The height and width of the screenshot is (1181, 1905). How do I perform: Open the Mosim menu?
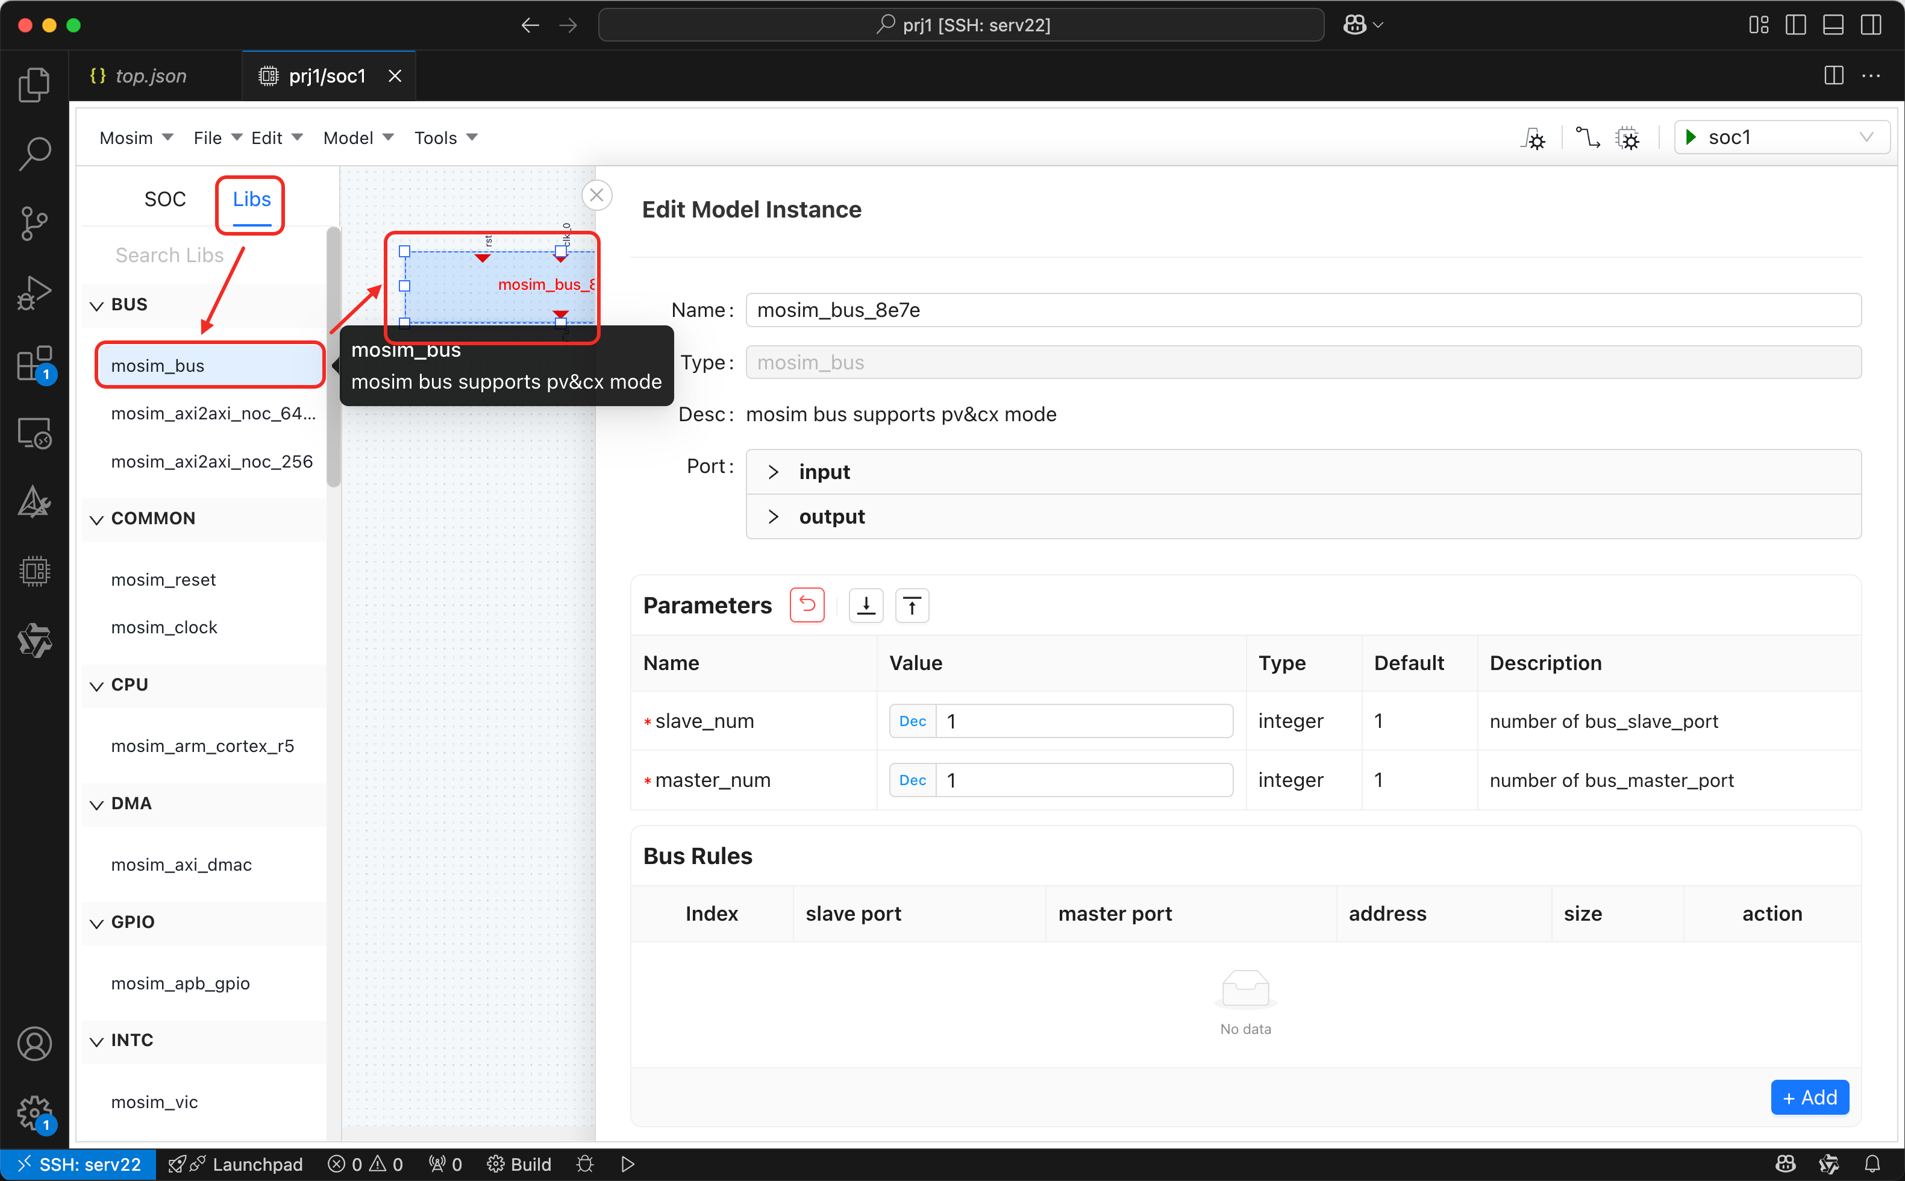136,137
